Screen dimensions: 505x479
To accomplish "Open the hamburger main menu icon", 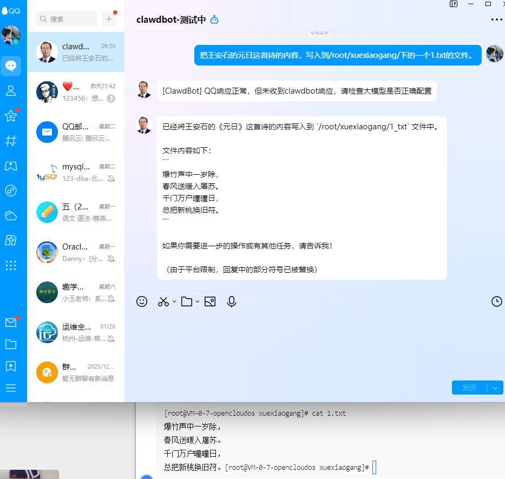I will [11, 388].
